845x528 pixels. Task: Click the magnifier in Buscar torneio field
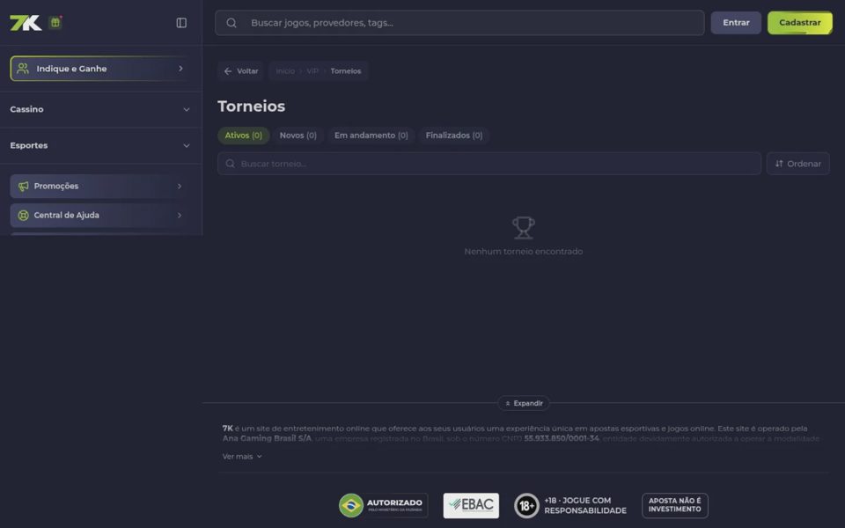tap(230, 164)
